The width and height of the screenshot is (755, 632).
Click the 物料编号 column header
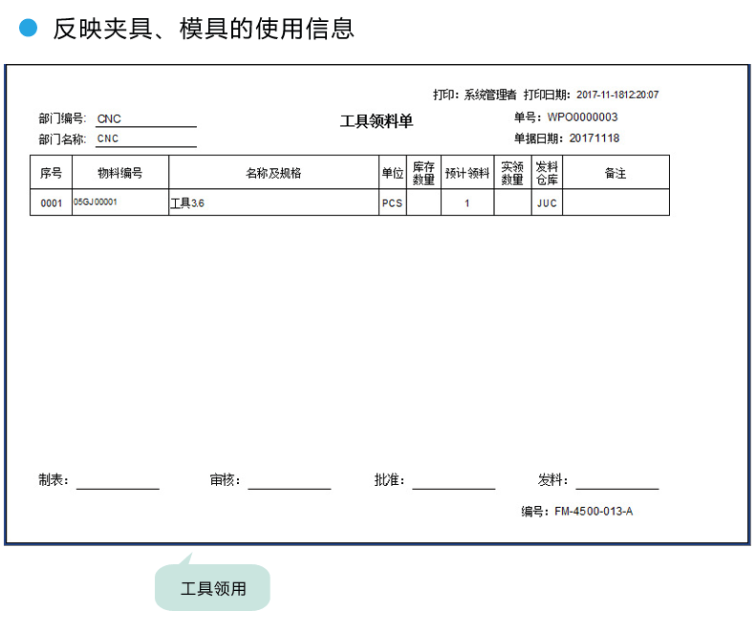coord(120,173)
